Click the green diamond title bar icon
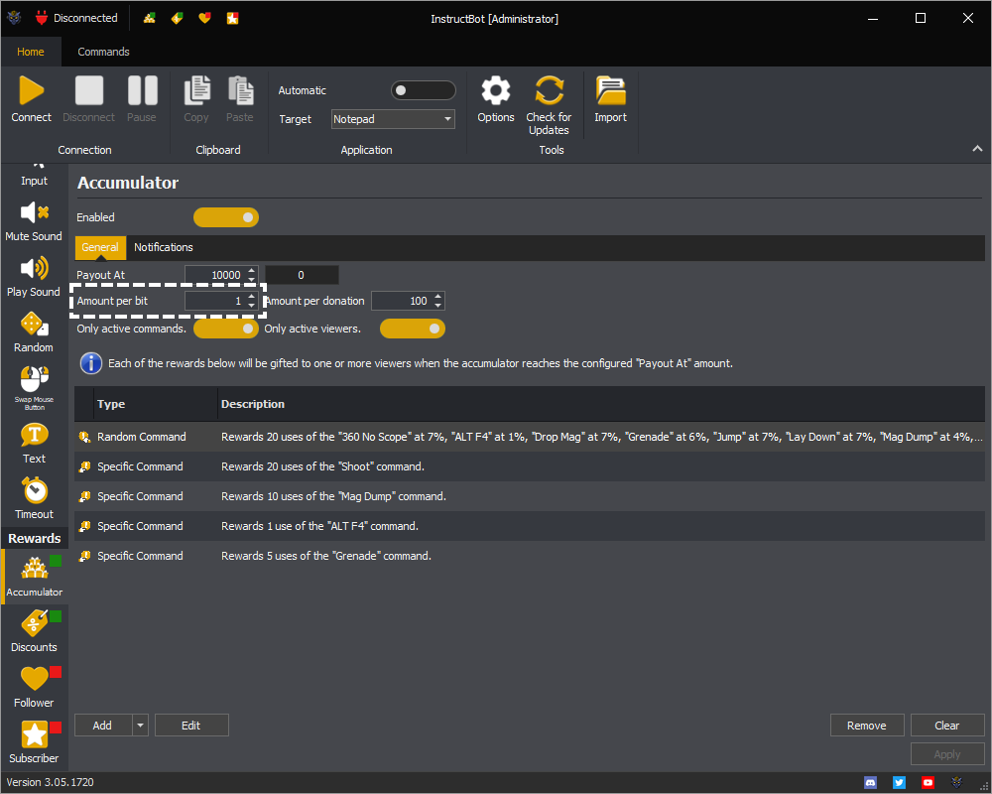The image size is (992, 794). click(177, 18)
